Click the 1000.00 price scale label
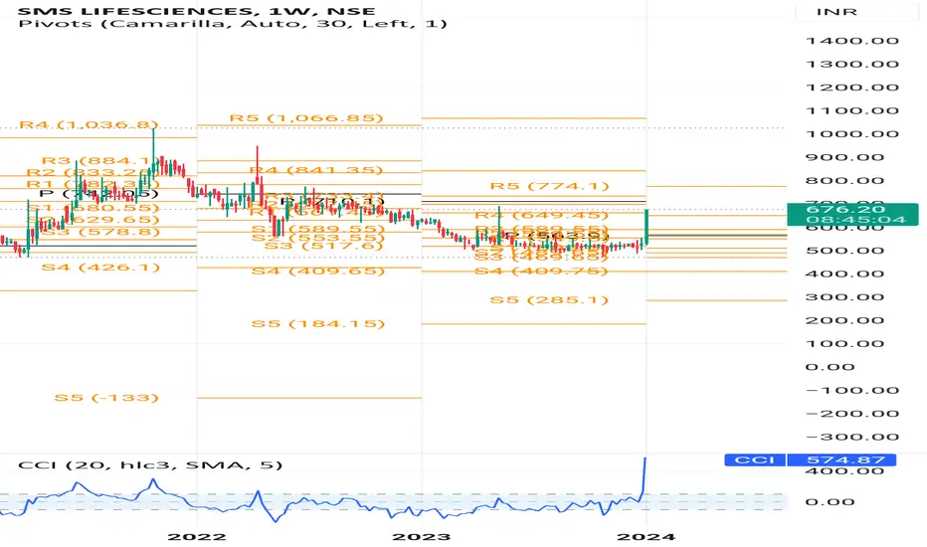 (852, 134)
